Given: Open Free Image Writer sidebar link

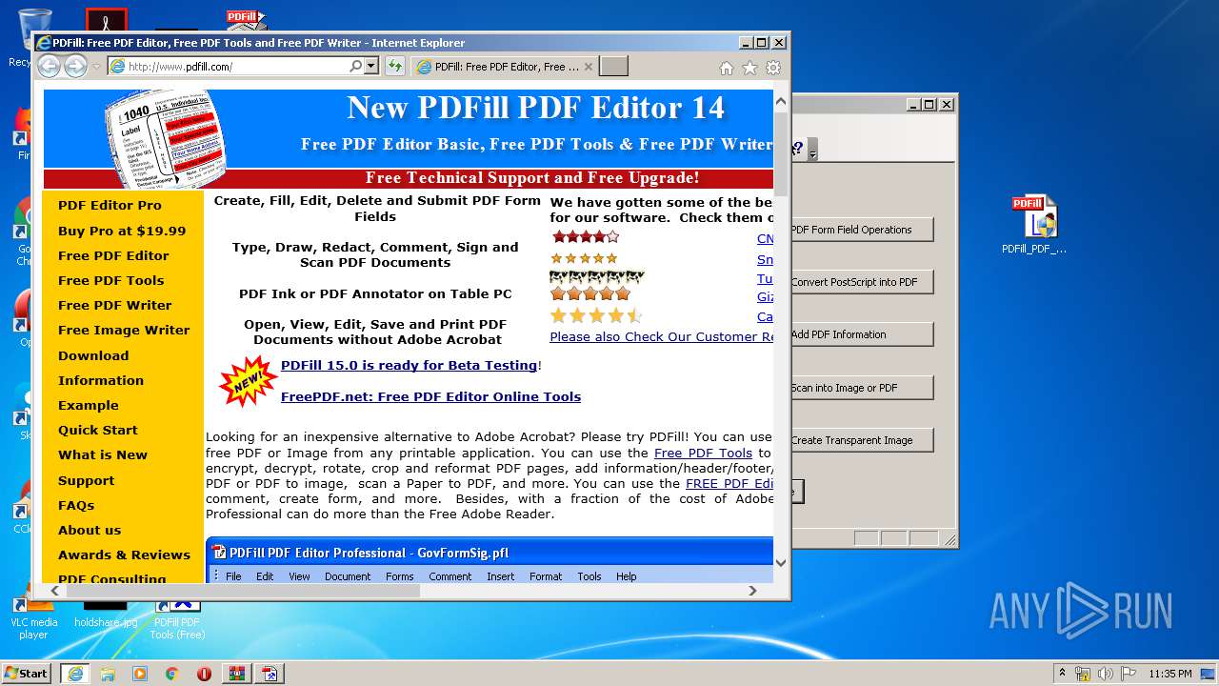Looking at the screenshot, I should pyautogui.click(x=124, y=330).
